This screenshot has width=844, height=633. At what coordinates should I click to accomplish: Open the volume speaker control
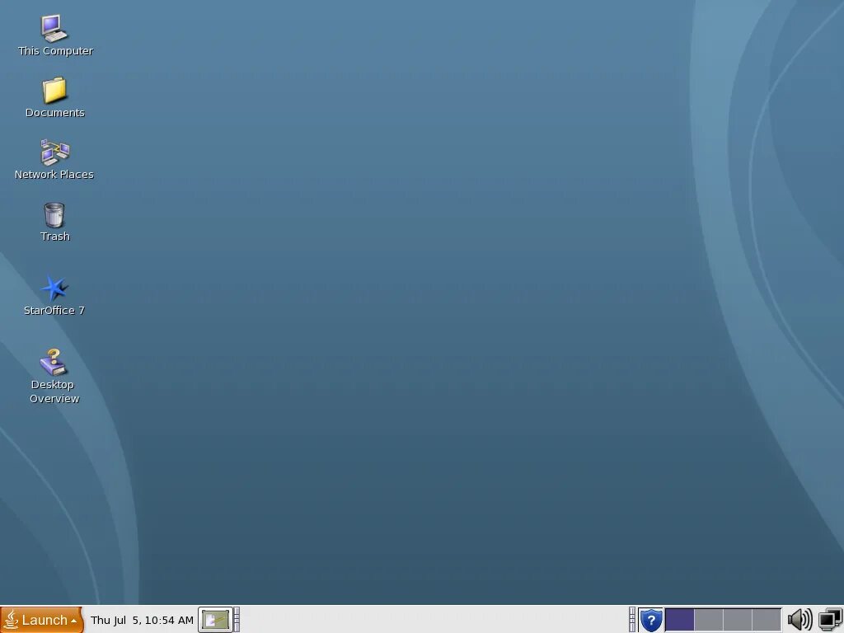[799, 620]
